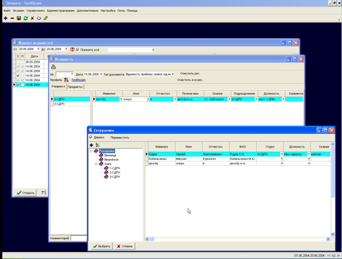Collapse the Киев tree node
The width and height of the screenshot is (342, 259).
pyautogui.click(x=96, y=164)
